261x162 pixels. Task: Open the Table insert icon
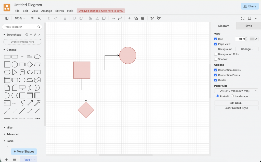[x=143, y=18]
